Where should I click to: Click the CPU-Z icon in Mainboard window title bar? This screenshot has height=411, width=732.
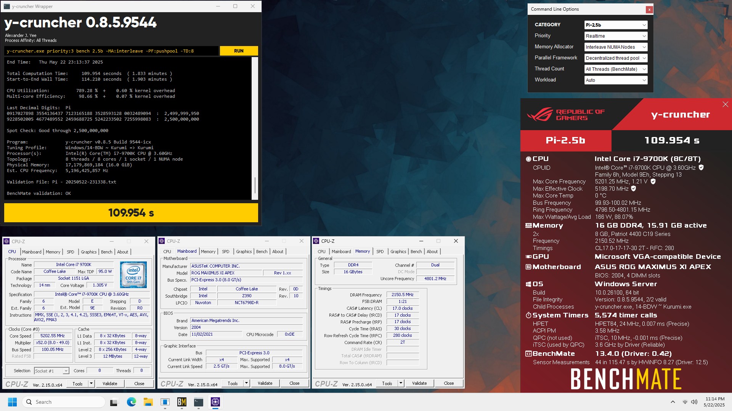click(162, 241)
